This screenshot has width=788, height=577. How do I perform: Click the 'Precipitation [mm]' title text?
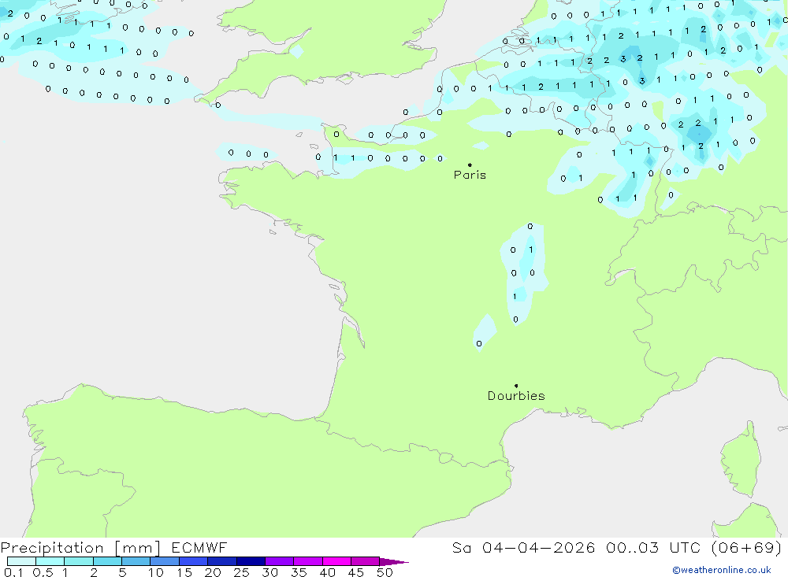click(x=80, y=548)
